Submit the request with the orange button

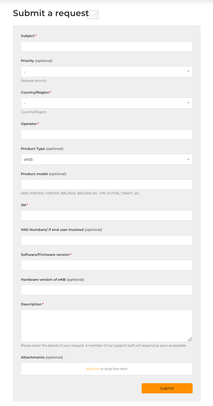pyautogui.click(x=167, y=388)
